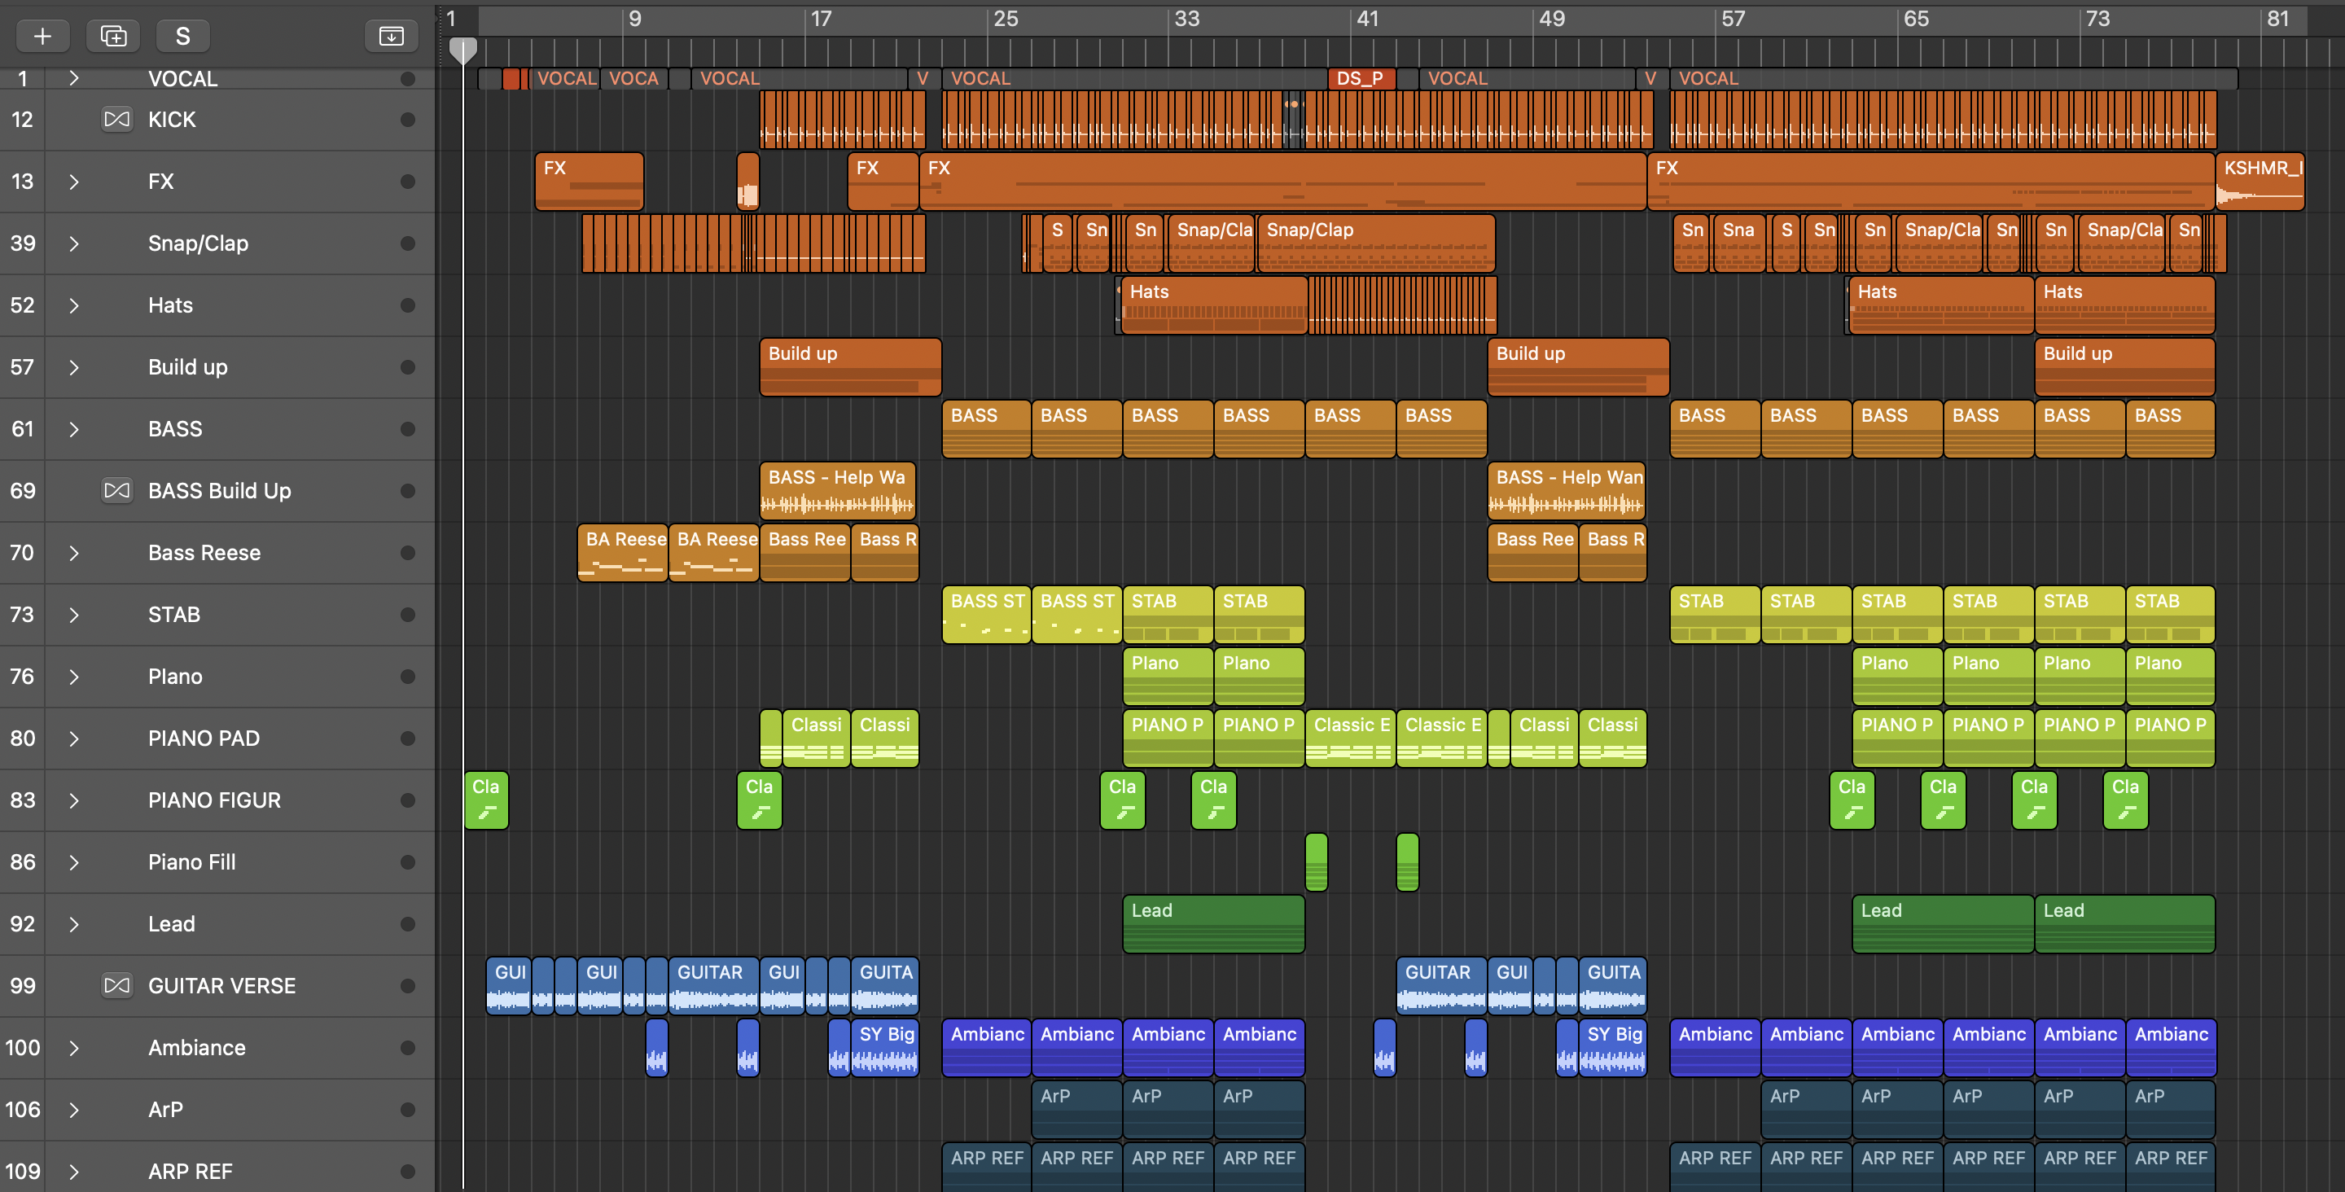Select the first Hats region

(1213, 305)
